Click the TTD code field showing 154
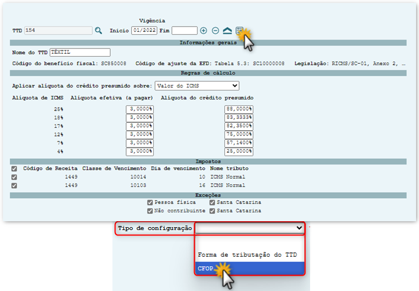Image resolution: width=419 pixels, height=291 pixels. (58, 30)
